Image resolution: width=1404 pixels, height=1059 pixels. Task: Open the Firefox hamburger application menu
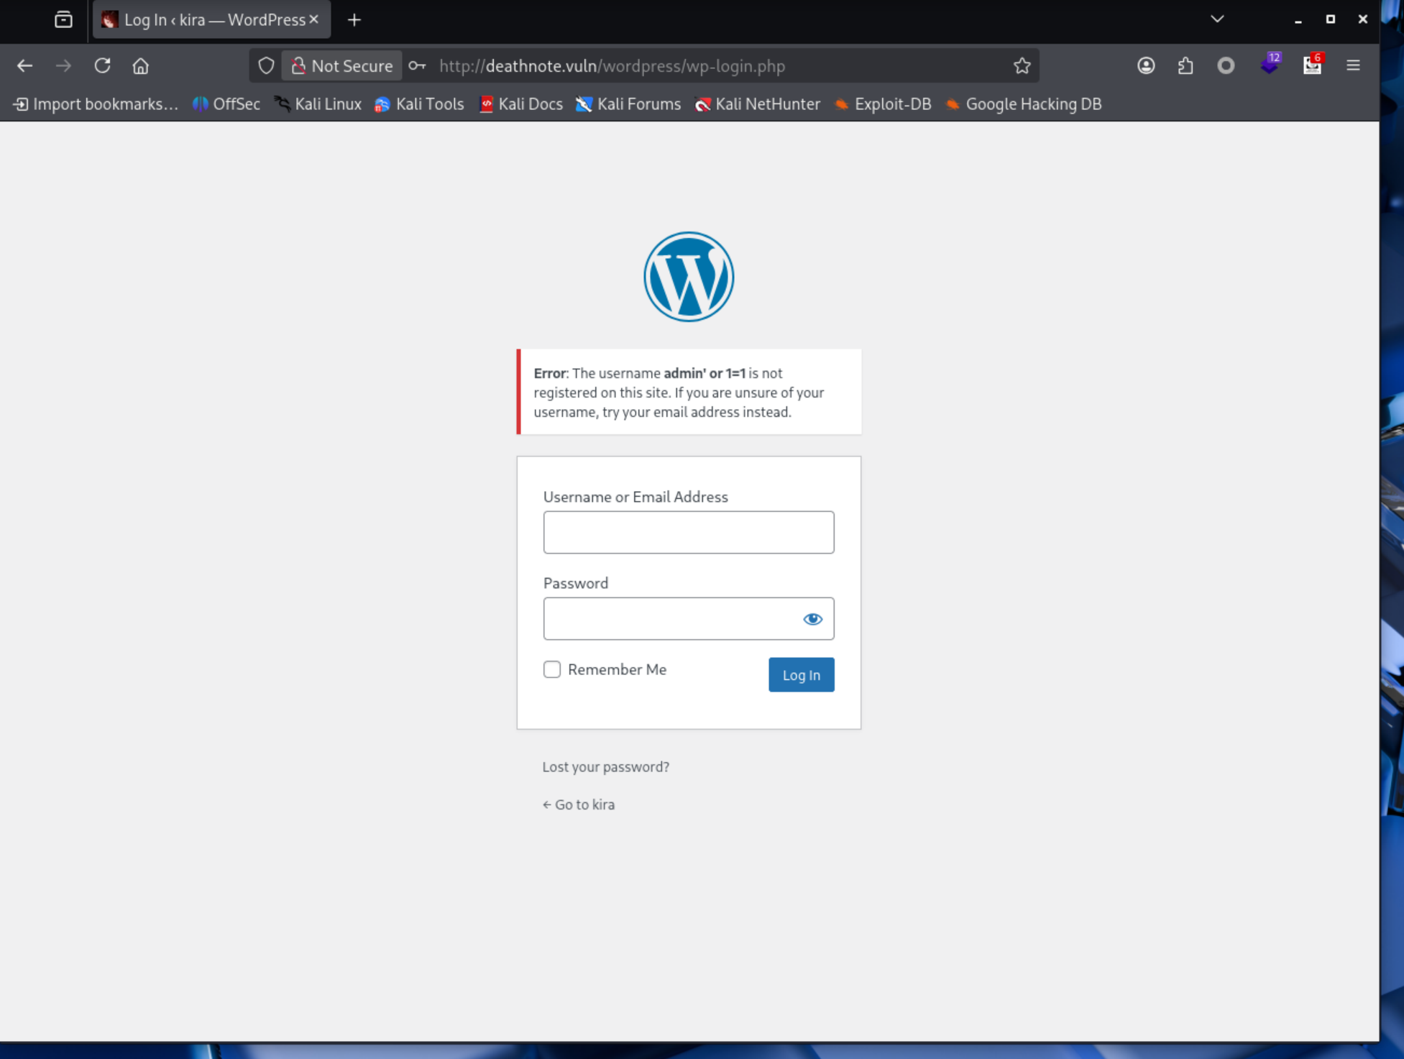pyautogui.click(x=1352, y=65)
